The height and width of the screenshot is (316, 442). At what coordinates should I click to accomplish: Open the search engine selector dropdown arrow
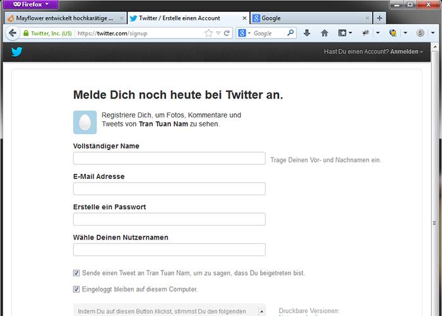[249, 33]
